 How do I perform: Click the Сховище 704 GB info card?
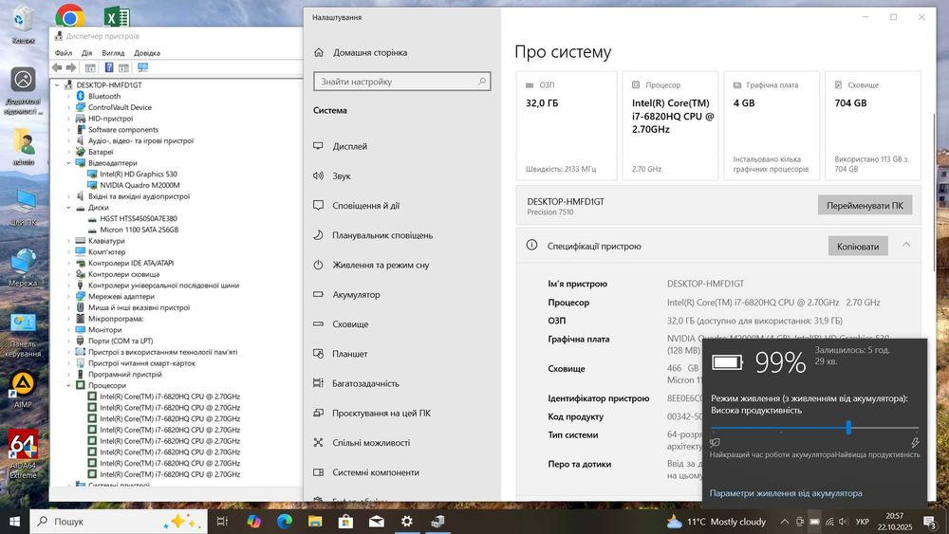(x=873, y=125)
